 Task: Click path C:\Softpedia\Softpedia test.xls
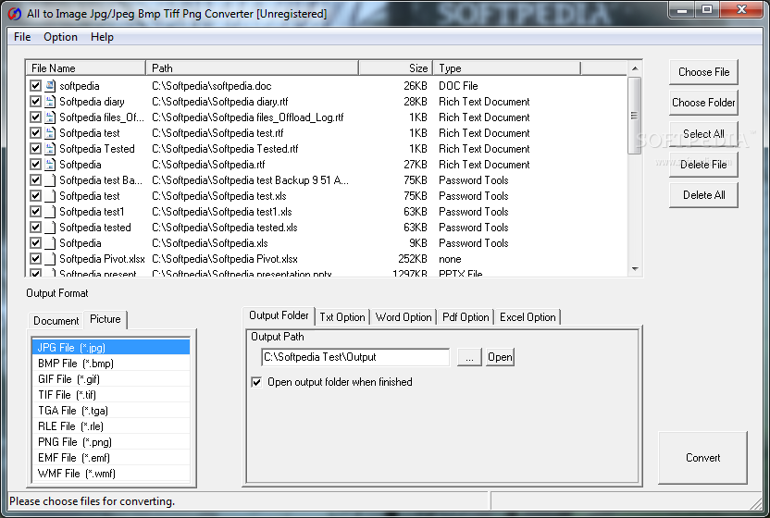(x=219, y=196)
